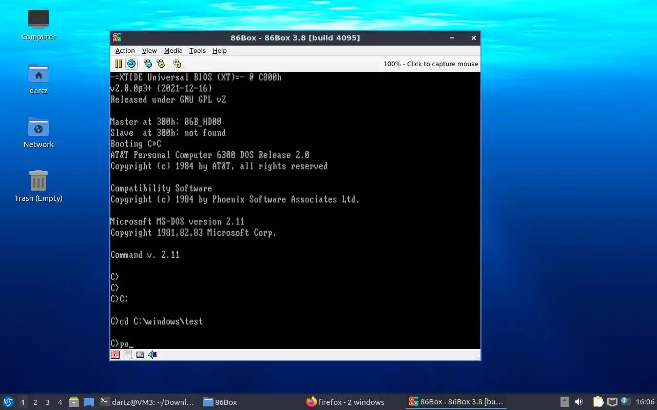Switch to workspace 2
This screenshot has width=657, height=410.
[35, 402]
